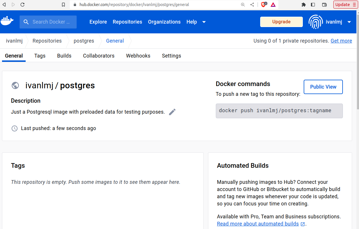Viewport: 359px width, 229px height.
Task: Expand the Help dropdown arrow
Action: click(204, 22)
